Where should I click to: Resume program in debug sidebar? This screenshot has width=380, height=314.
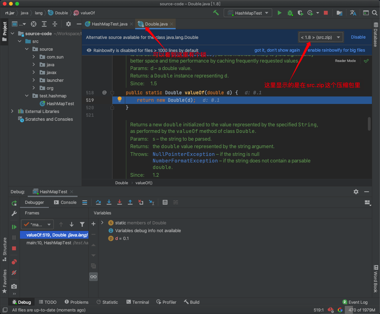click(14, 227)
